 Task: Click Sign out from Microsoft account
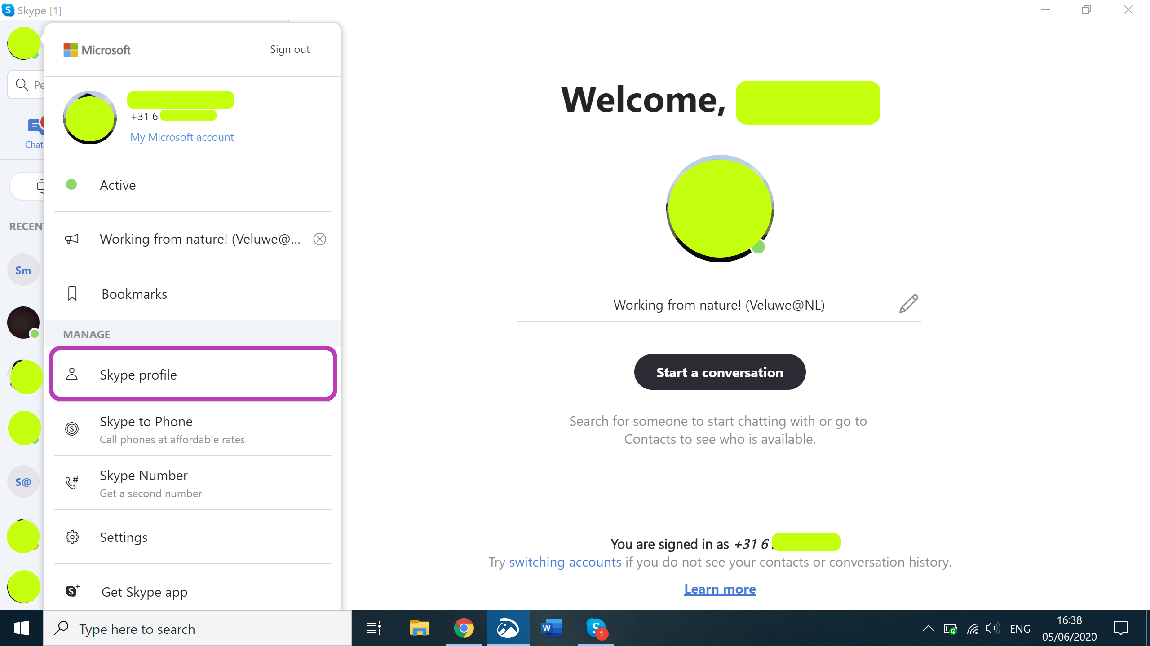tap(290, 49)
